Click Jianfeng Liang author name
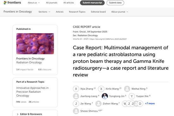 pyautogui.click(x=89, y=96)
